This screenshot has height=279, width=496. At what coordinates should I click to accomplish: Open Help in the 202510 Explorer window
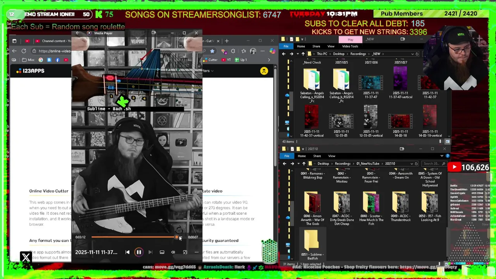(x=447, y=156)
